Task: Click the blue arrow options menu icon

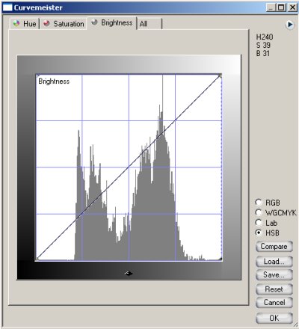Action: (290, 25)
